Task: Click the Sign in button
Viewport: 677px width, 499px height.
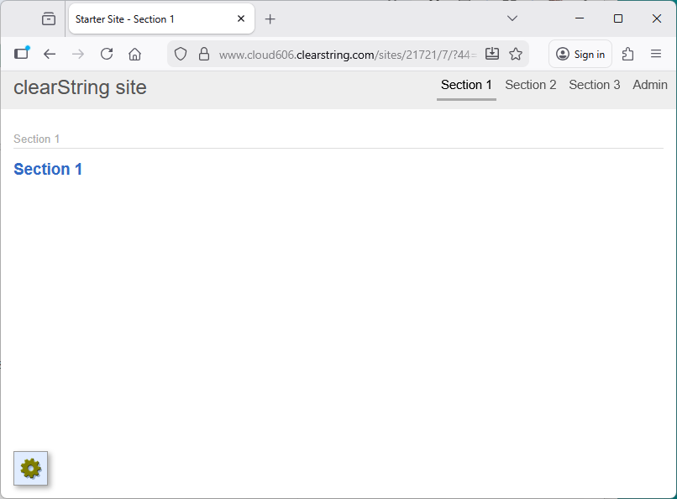Action: pyautogui.click(x=580, y=54)
